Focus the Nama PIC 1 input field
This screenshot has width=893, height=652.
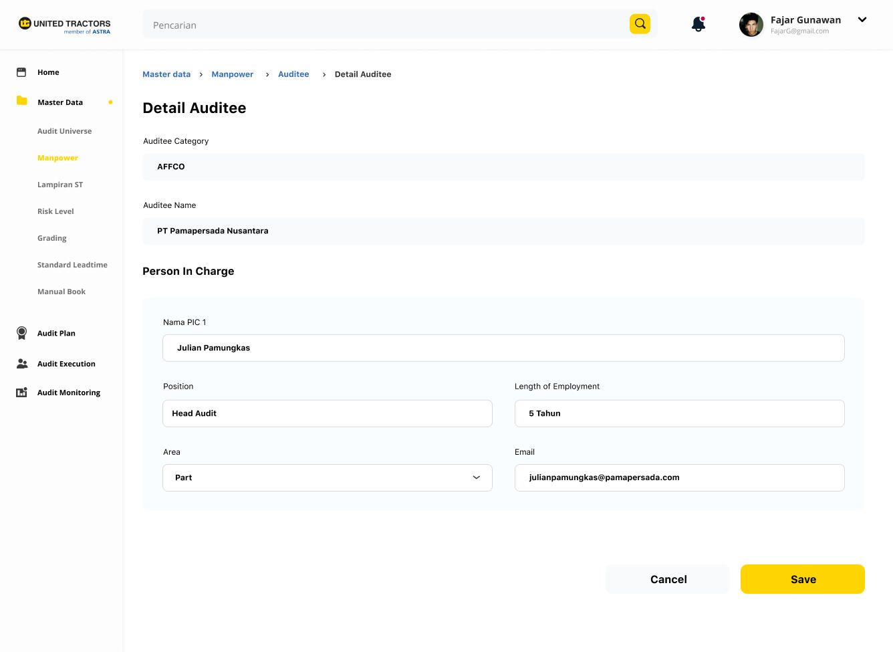tap(503, 348)
